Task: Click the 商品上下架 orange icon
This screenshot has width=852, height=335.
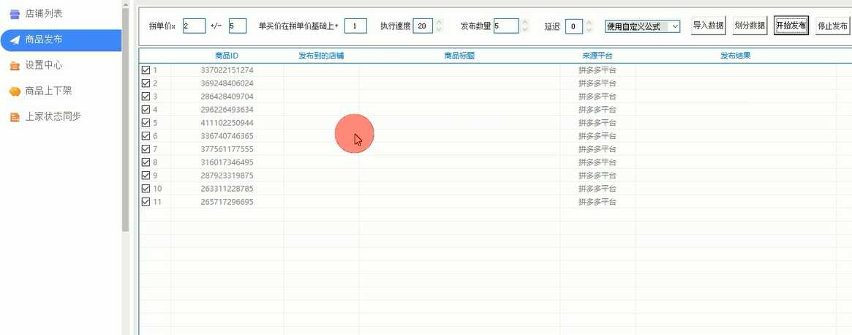Action: [15, 91]
